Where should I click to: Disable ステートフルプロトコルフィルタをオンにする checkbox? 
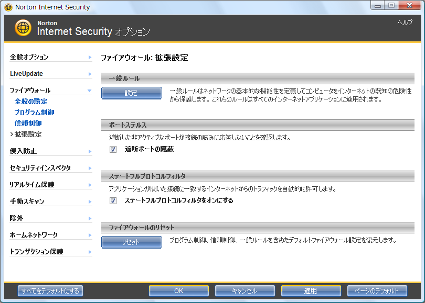(x=113, y=200)
